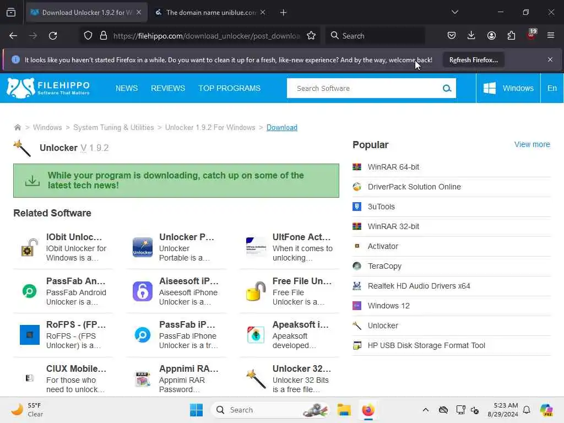Go back using the browser back arrow
Image resolution: width=564 pixels, height=423 pixels.
tap(13, 36)
